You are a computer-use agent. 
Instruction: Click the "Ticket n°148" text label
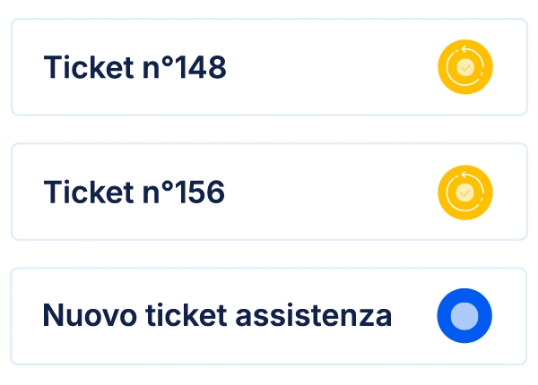(x=134, y=67)
